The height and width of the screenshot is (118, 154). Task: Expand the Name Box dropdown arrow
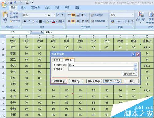pyautogui.click(x=28, y=32)
